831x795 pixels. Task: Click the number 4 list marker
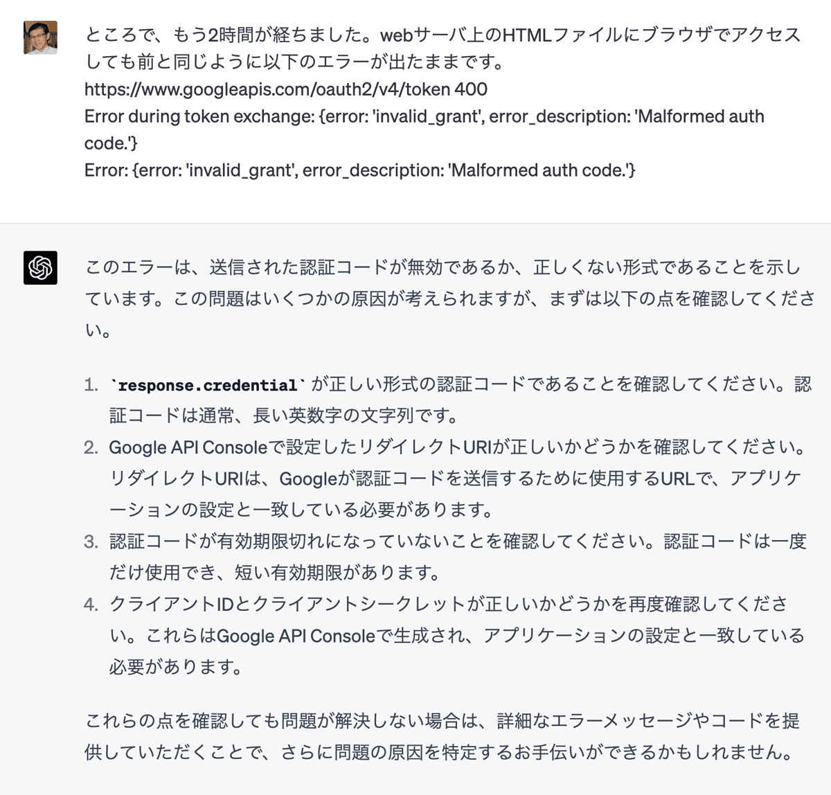tap(91, 604)
